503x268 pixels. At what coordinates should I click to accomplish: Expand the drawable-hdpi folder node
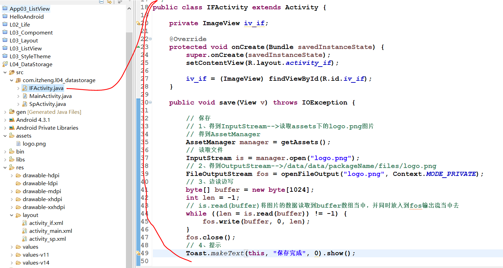(11, 176)
